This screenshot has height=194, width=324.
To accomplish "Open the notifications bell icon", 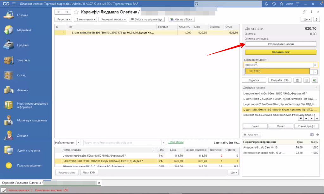I will (266, 4).
